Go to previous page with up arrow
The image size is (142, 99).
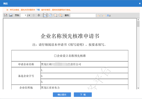34,15
